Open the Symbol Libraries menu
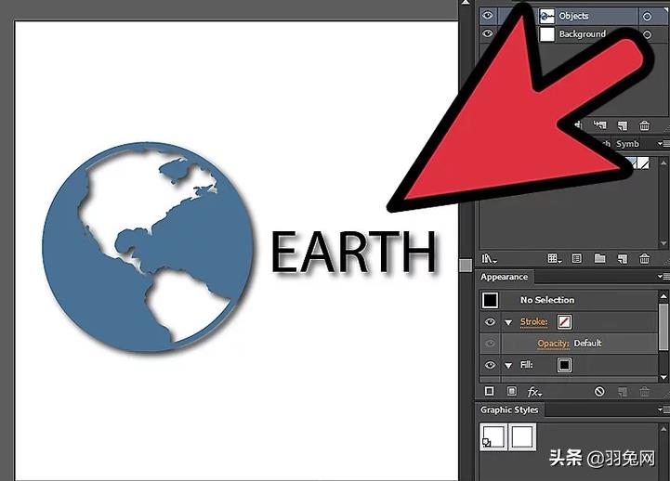The height and width of the screenshot is (481, 670). (489, 259)
